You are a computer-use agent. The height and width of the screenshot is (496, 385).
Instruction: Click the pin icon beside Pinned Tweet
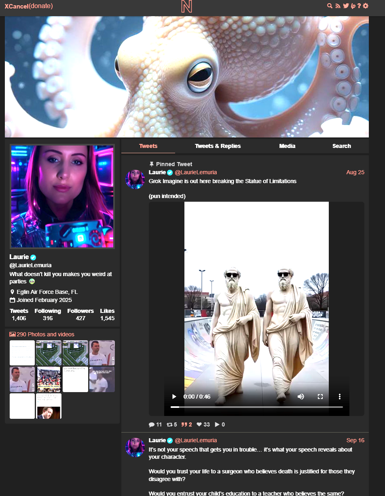pyautogui.click(x=152, y=164)
